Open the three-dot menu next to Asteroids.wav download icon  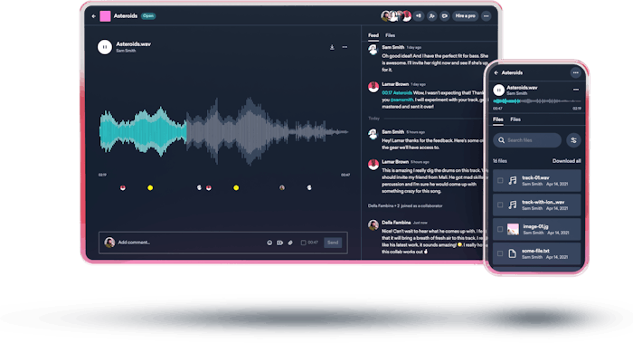pyautogui.click(x=345, y=47)
